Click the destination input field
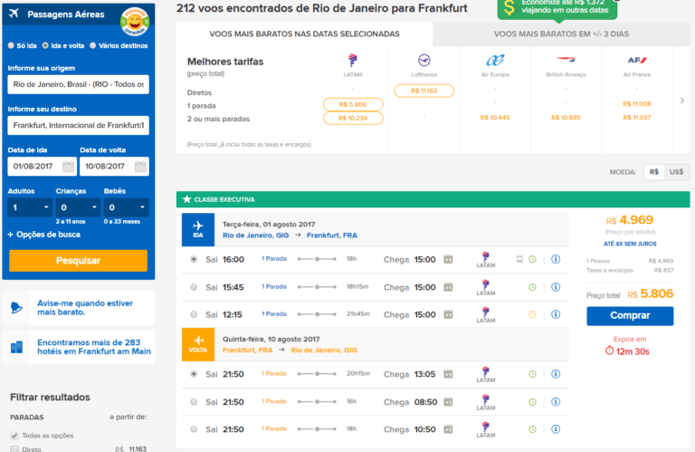695x452 pixels. click(78, 125)
